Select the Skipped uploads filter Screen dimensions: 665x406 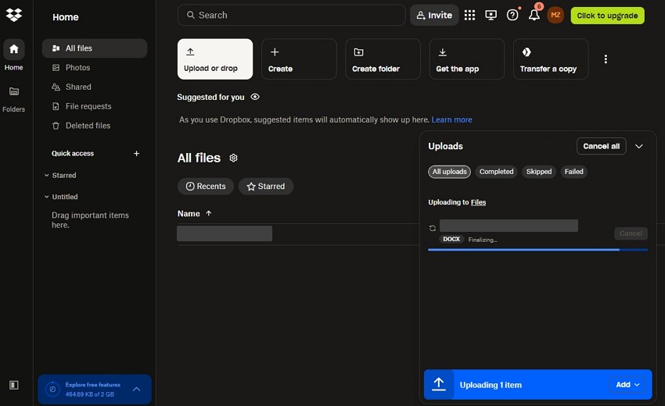pos(539,172)
